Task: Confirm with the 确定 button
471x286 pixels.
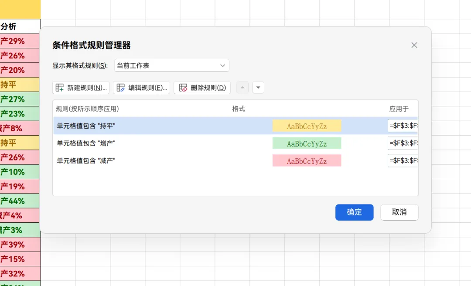Action: [x=355, y=212]
